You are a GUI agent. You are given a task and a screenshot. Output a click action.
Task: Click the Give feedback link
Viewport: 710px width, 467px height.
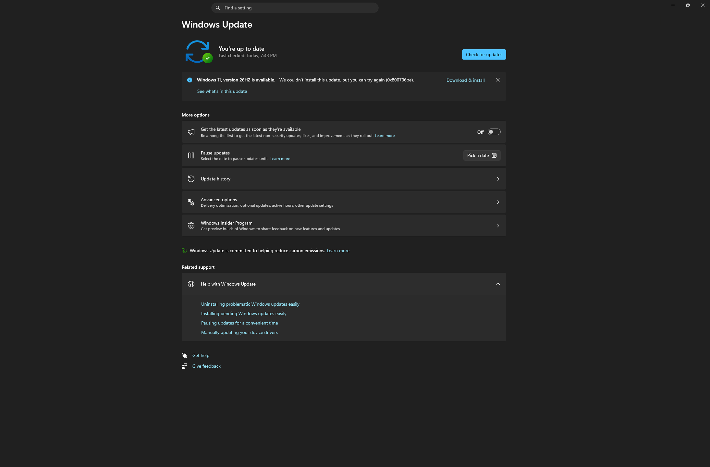[206, 366]
